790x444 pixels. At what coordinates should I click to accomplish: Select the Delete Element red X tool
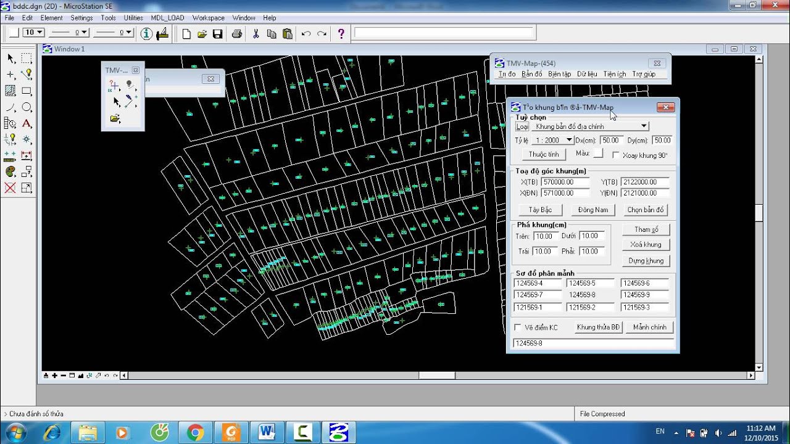[x=10, y=188]
